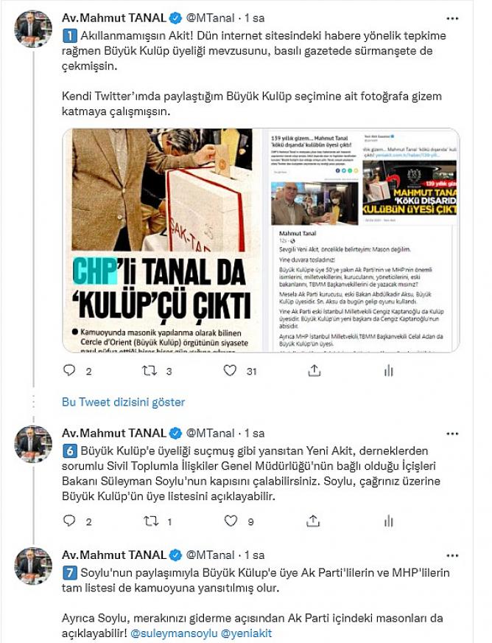Reply to tweet number 6 about Büyük Kulüp

[69, 521]
